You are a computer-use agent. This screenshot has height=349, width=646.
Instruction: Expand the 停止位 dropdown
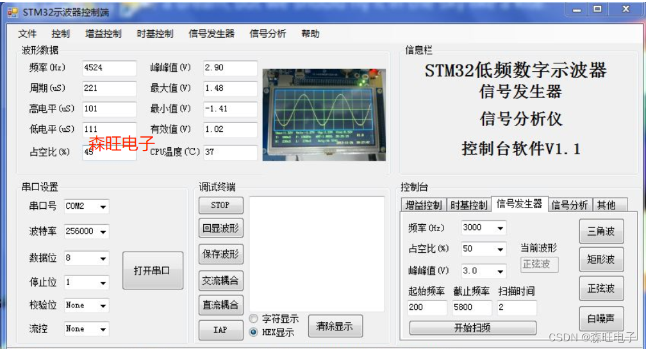(103, 283)
